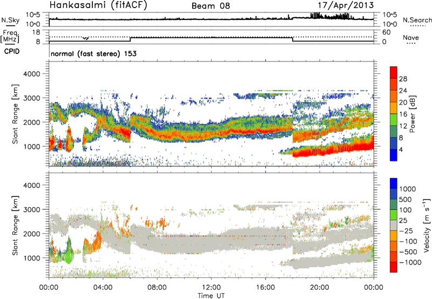Click the frequency step up at 06:00

(130, 39)
